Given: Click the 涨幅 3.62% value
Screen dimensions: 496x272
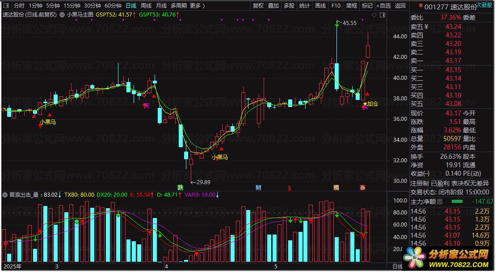Looking at the screenshot, I should (452, 130).
